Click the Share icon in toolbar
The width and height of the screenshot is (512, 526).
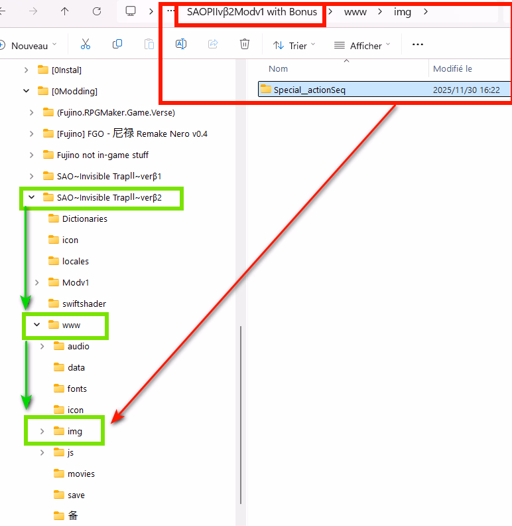point(213,44)
